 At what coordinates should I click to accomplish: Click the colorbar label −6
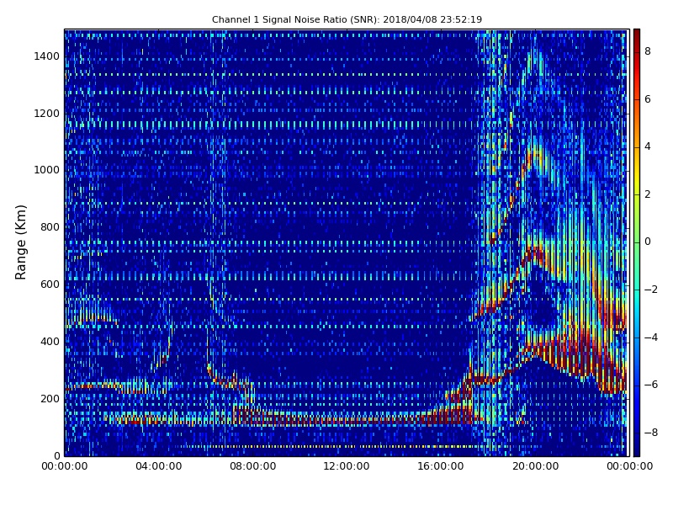[x=651, y=385]
